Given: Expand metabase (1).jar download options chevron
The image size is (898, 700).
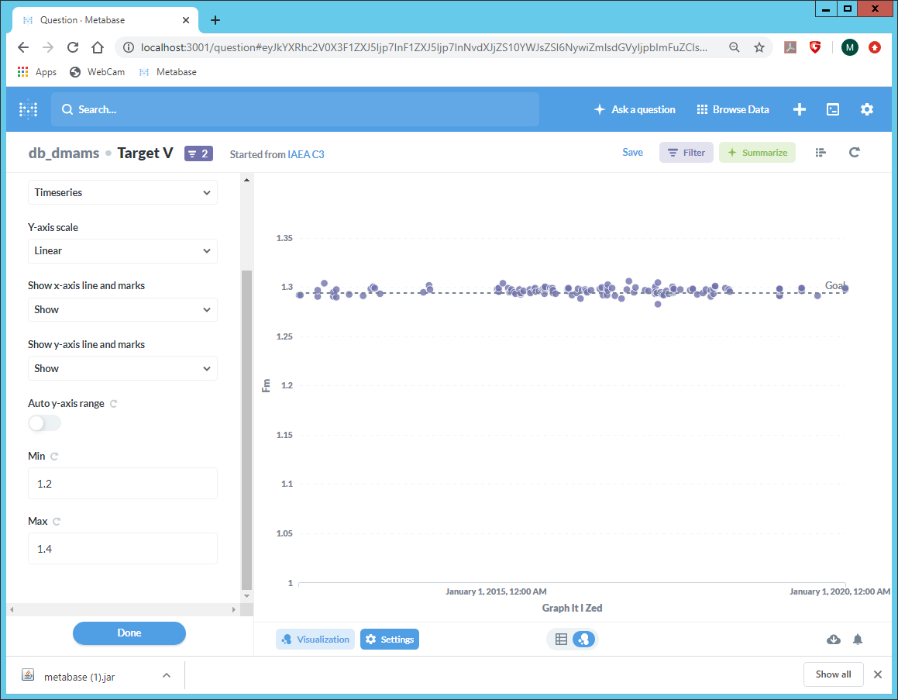Looking at the screenshot, I should (x=167, y=675).
